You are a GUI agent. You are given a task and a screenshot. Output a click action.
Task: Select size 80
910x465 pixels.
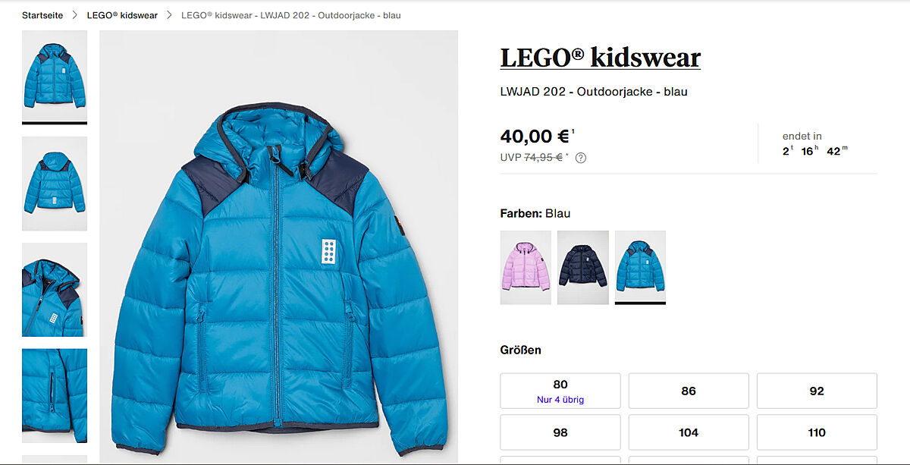tap(560, 391)
